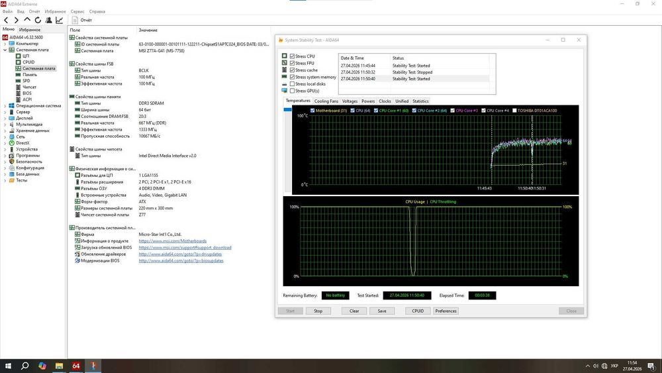The height and width of the screenshot is (373, 662).
Task: Select the ЦП item in the tree
Action: (26, 56)
